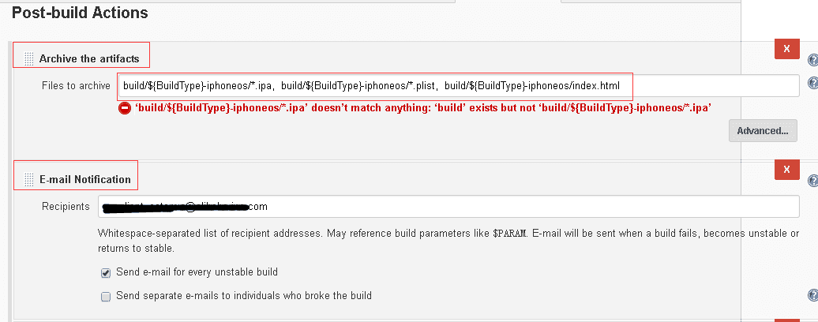Click the red error icon under Files to archive
This screenshot has height=322, width=818.
[x=125, y=108]
